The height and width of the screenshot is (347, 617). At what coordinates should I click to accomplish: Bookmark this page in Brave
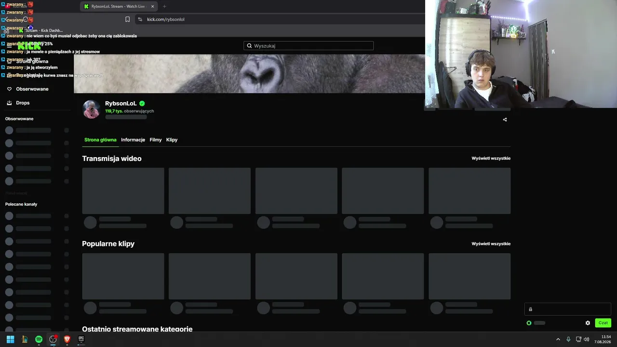(x=127, y=19)
